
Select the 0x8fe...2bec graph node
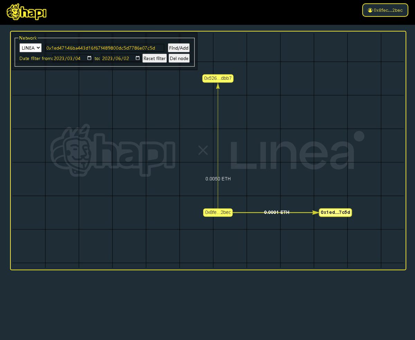[218, 212]
